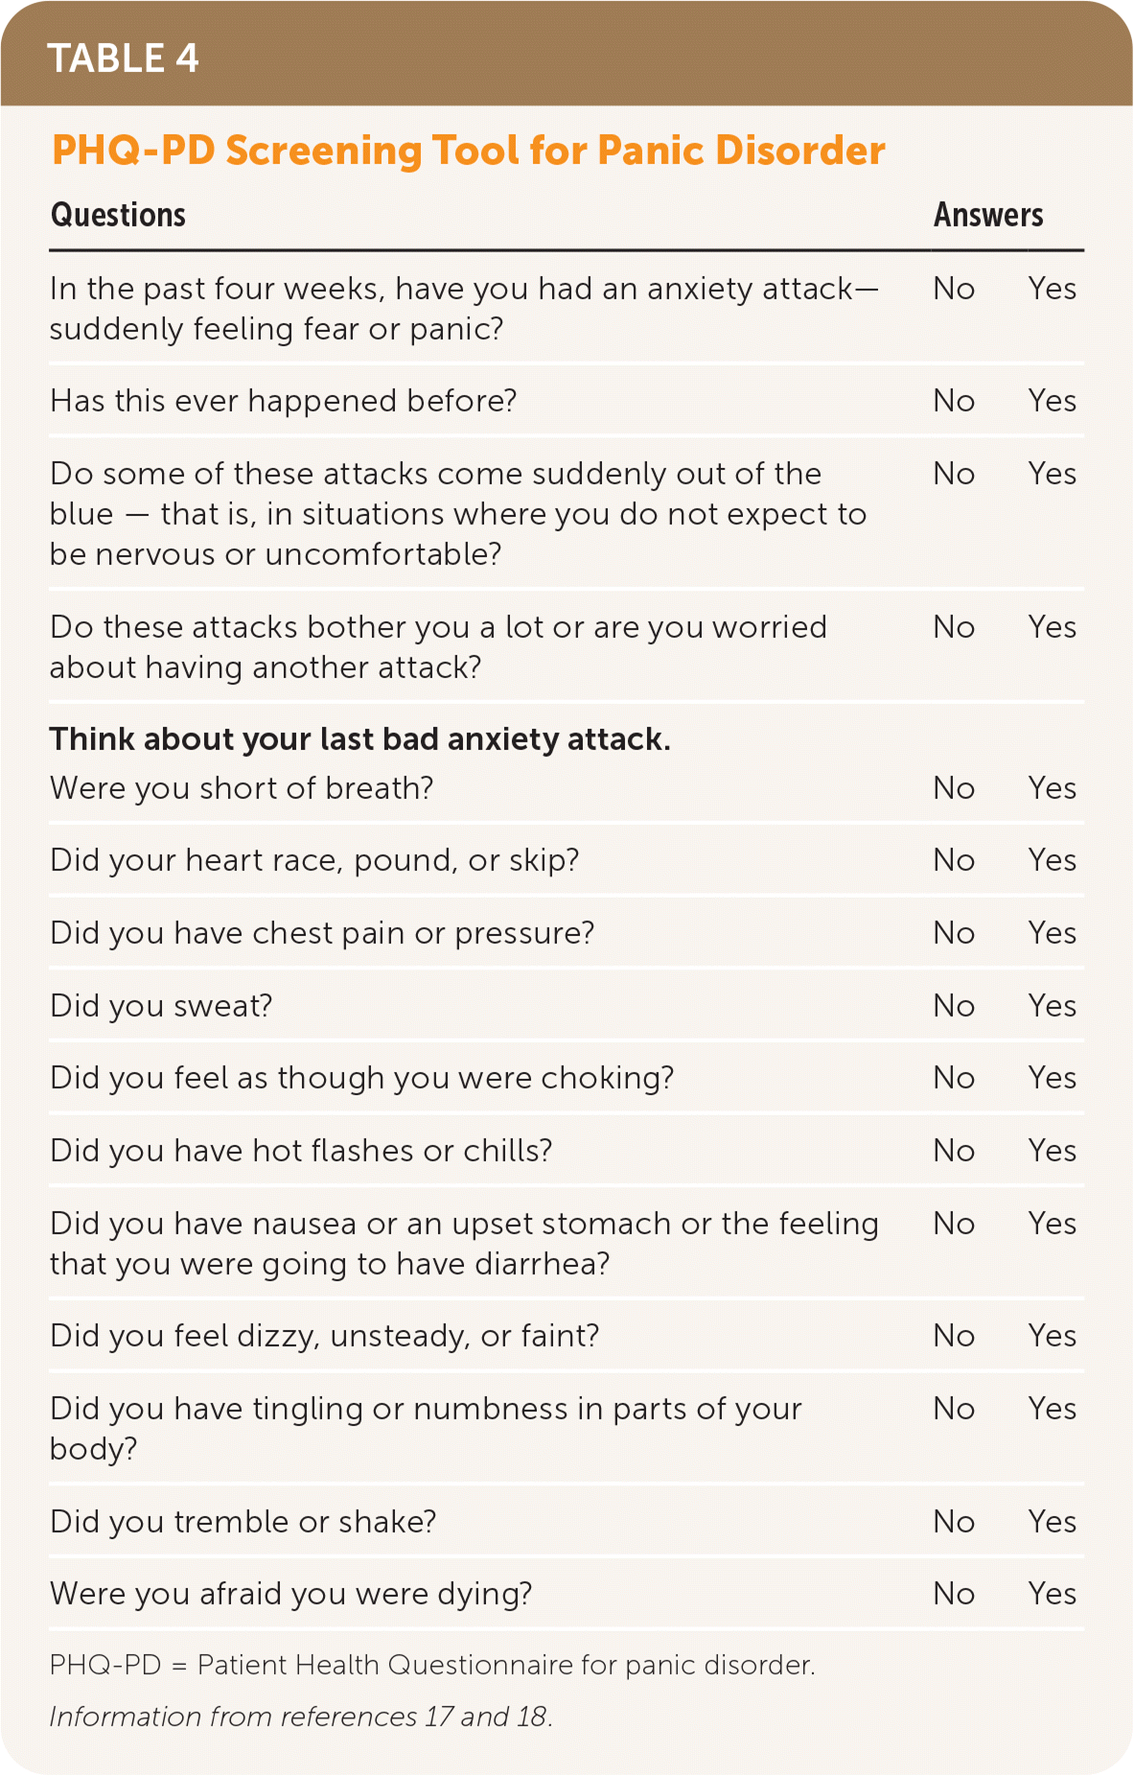Select Yes for nausea or upset stomach

[x=1052, y=1224]
